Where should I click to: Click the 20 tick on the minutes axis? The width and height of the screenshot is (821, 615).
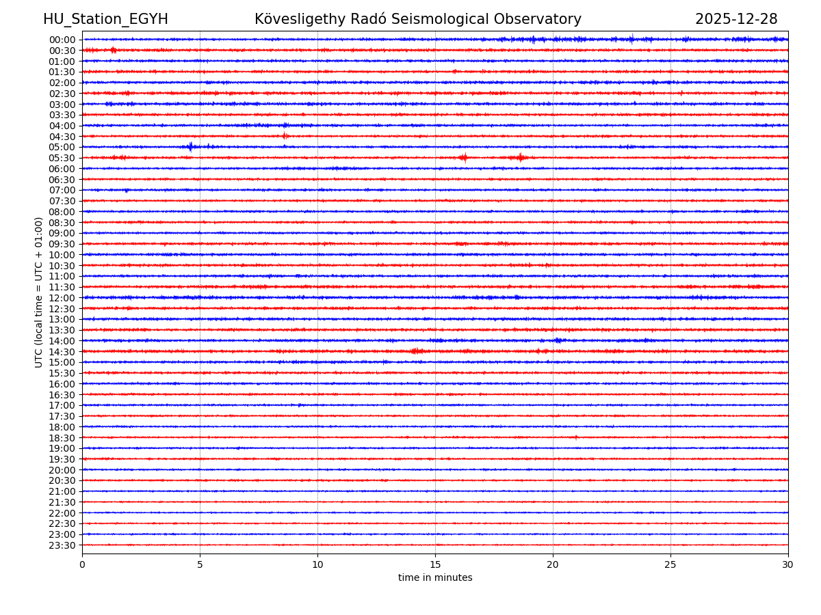(x=553, y=565)
